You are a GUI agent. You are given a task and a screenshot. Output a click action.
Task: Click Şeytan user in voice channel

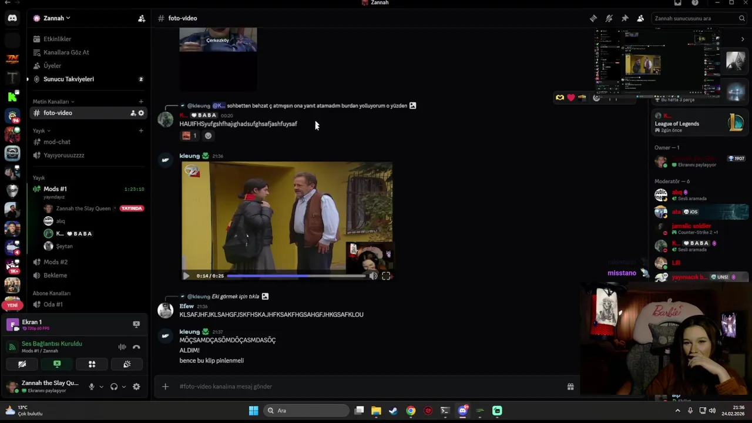point(64,246)
